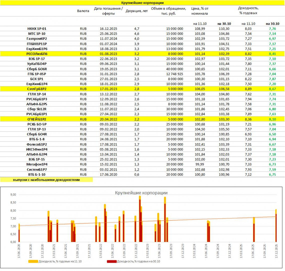285x271 pixels.
Task: Click the 40 000 000 volume cell
Action: 174,69
